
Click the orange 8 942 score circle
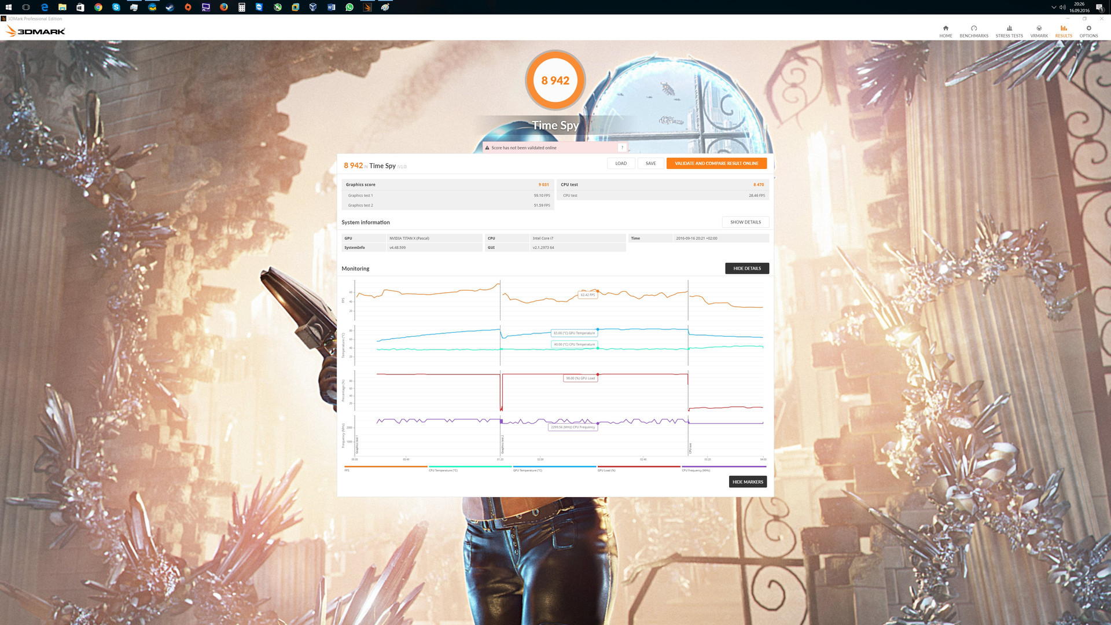555,80
